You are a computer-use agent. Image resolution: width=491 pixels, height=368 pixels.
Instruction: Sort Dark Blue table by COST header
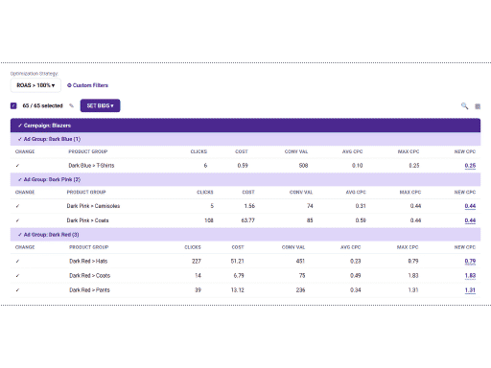point(242,151)
